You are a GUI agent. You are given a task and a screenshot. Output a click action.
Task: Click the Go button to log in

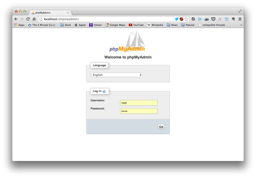(x=161, y=127)
